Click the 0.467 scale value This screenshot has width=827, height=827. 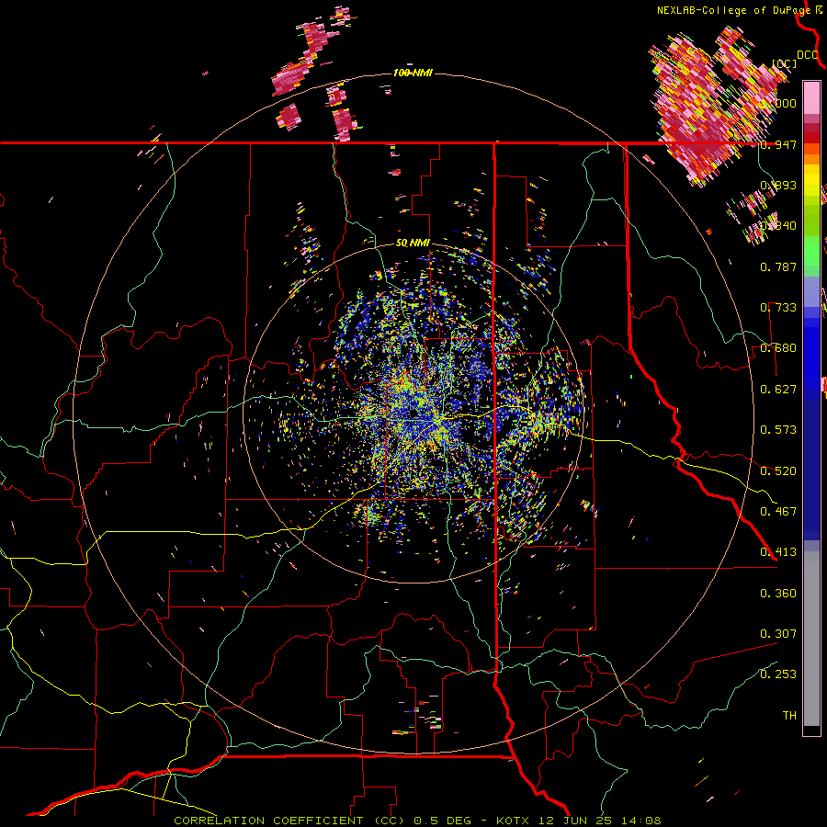(778, 512)
